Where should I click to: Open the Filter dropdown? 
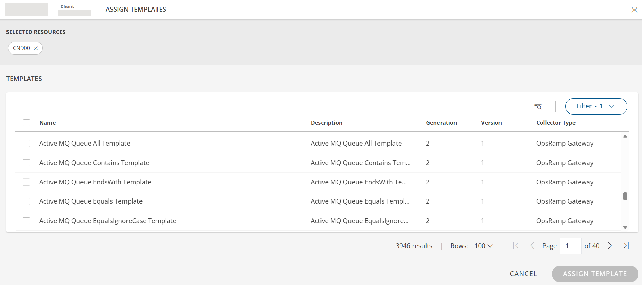(596, 106)
